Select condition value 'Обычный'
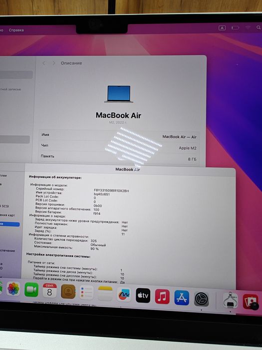Image resolution: width=262 pixels, height=350 pixels. 98,245
